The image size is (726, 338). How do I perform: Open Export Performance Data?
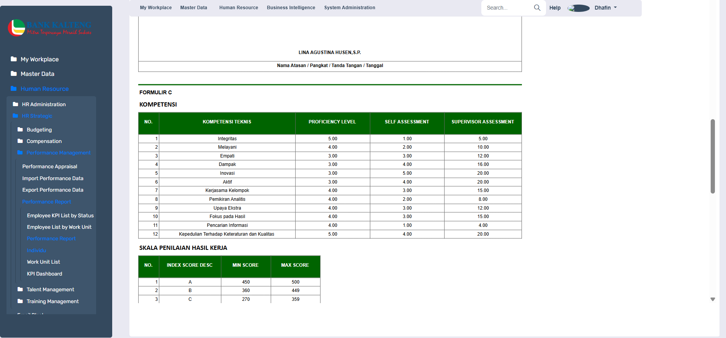click(x=53, y=190)
